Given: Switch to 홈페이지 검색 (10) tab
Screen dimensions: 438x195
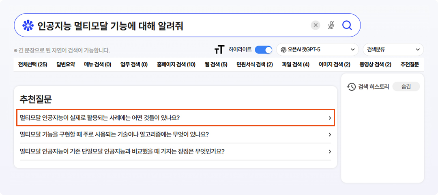Looking at the screenshot, I should coord(176,65).
